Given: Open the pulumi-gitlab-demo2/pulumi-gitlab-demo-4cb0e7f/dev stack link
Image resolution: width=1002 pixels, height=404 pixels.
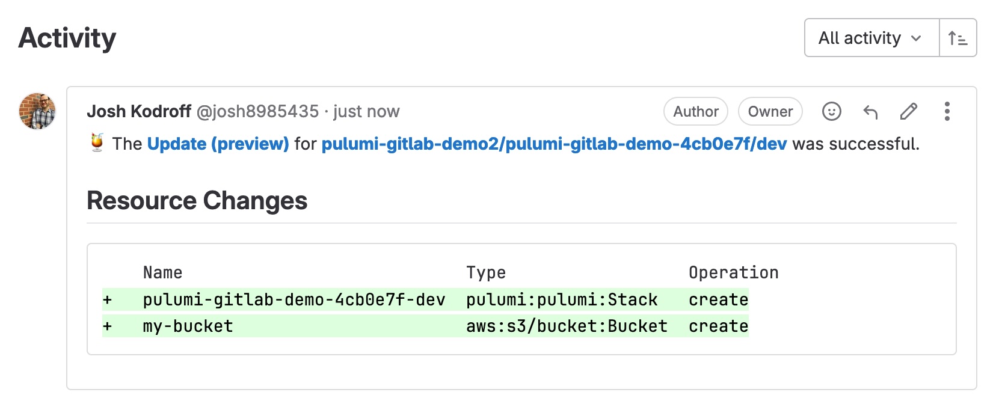Looking at the screenshot, I should pyautogui.click(x=554, y=144).
